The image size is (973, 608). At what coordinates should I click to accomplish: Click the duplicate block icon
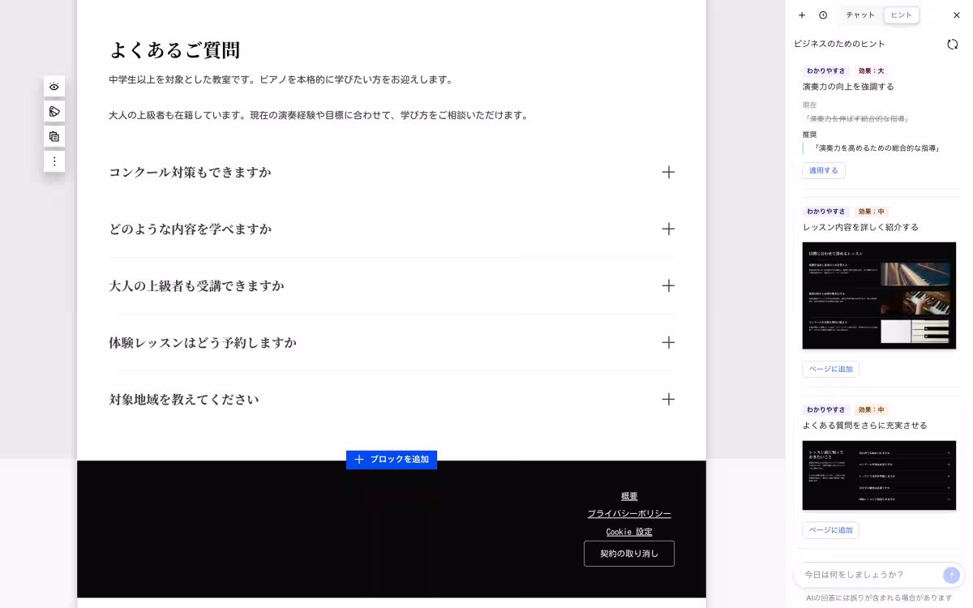pyautogui.click(x=54, y=136)
